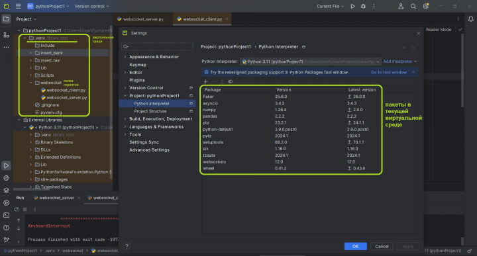Open websocket_server.py in project tree

(64, 97)
